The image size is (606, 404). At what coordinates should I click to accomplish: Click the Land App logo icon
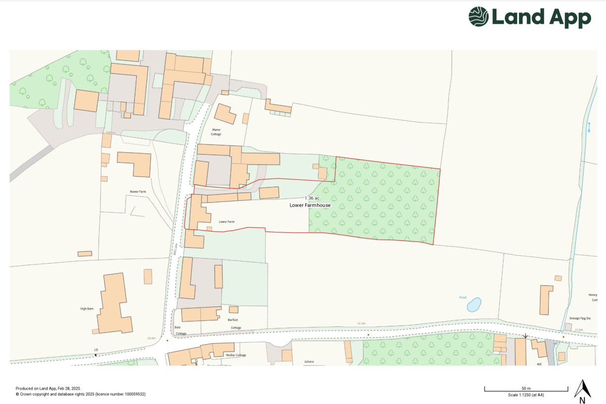(479, 17)
